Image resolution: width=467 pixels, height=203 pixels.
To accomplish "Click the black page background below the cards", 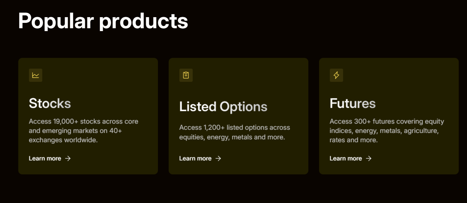I will tap(233, 189).
